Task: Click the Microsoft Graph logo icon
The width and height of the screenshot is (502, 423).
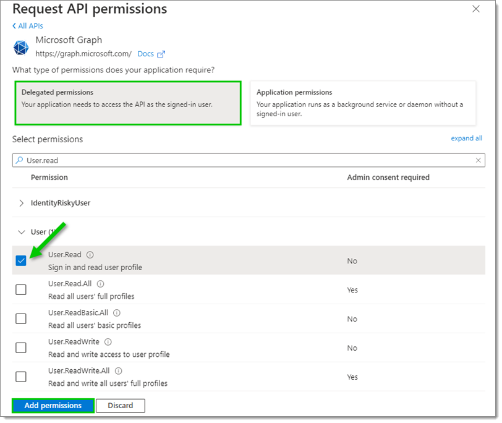Action: 21,48
